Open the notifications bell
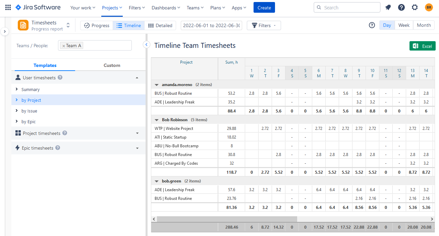Screen dimensions: 439x236 point(388,7)
